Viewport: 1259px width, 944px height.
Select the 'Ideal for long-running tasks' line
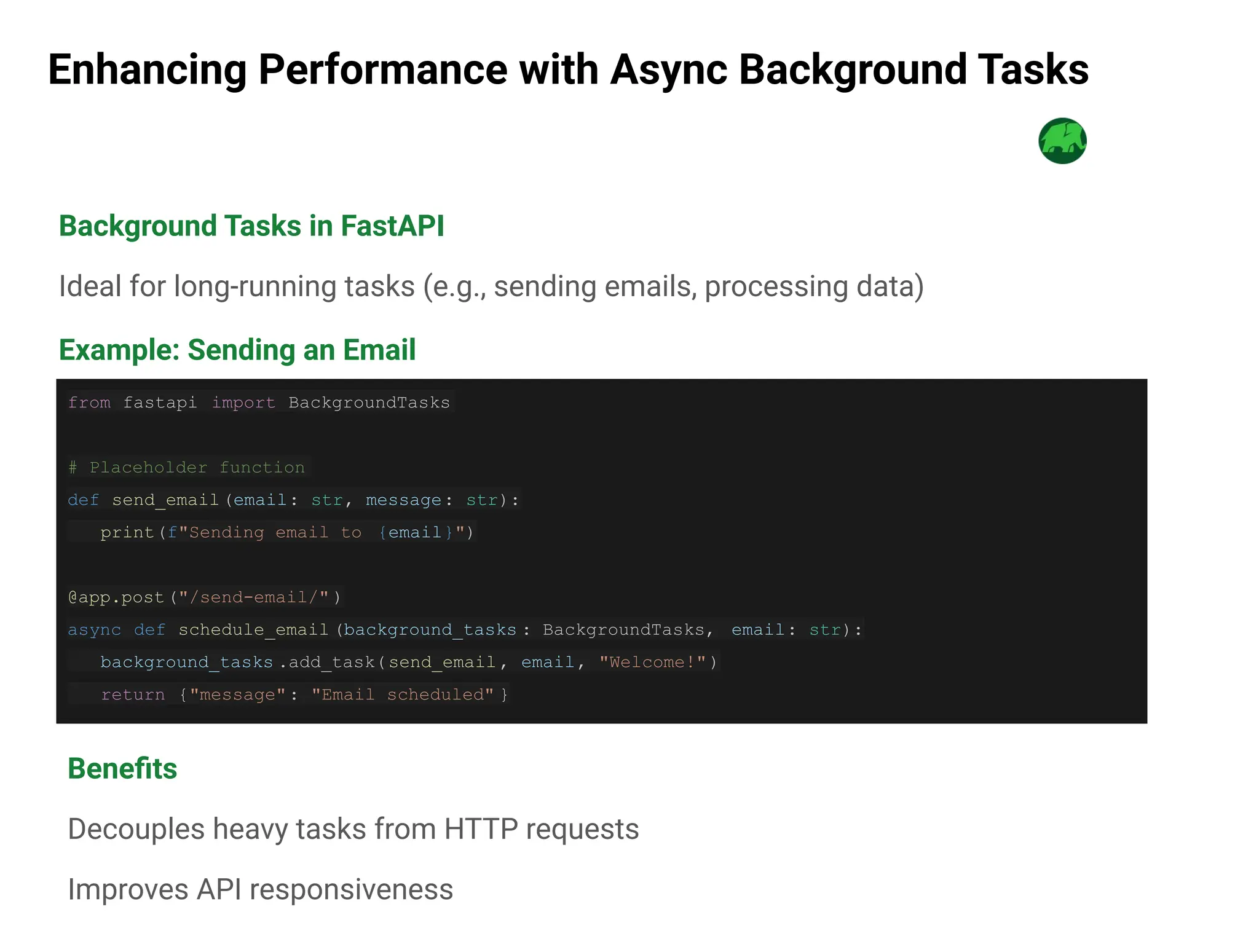click(x=491, y=286)
